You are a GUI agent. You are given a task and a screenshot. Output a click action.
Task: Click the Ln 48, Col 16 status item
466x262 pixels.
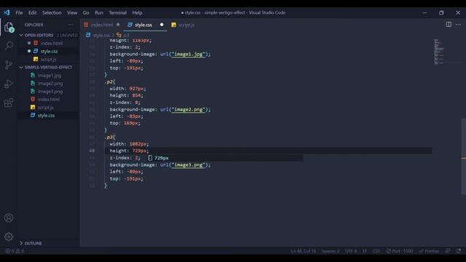point(303,251)
